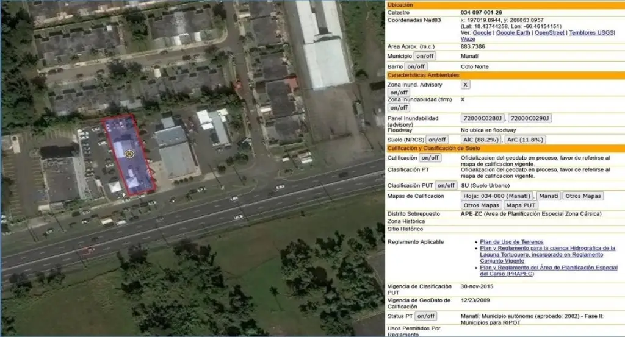Open flood panel 72000C0280J

pos(483,118)
